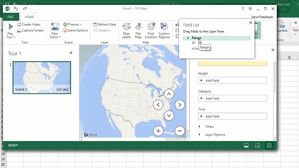Click Send Feedback
Screen dimensions: 299x168
tap(262, 17)
